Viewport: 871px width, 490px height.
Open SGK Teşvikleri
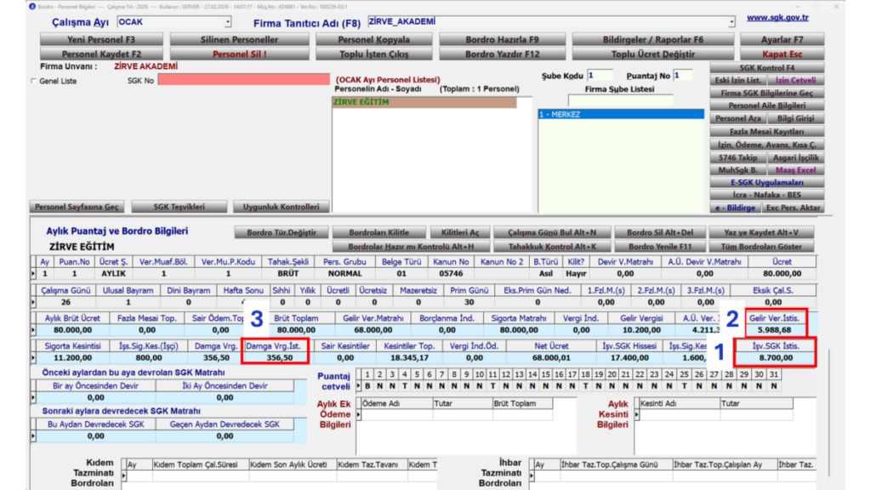(x=179, y=207)
